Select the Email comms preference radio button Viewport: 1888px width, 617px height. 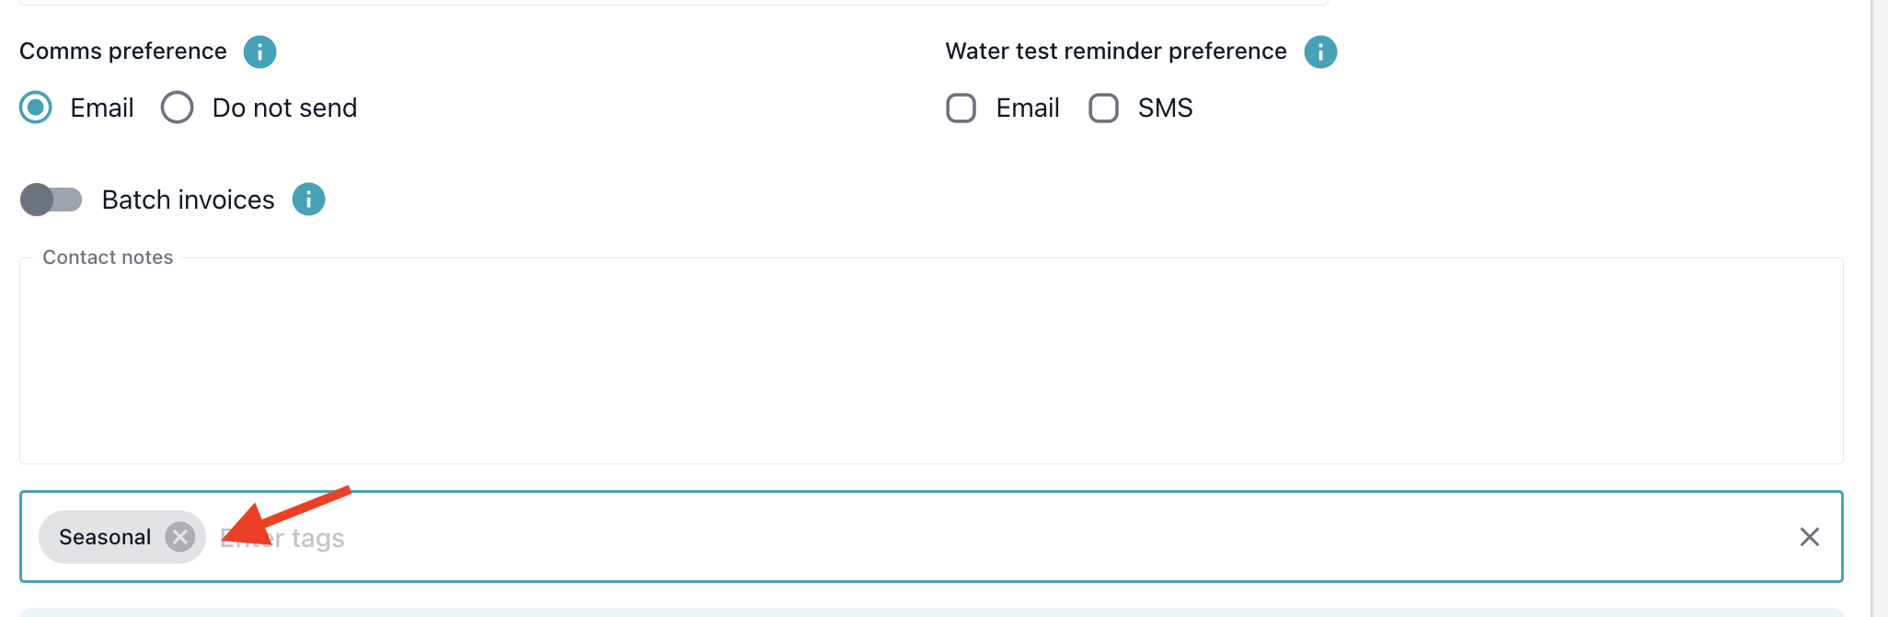coord(36,108)
